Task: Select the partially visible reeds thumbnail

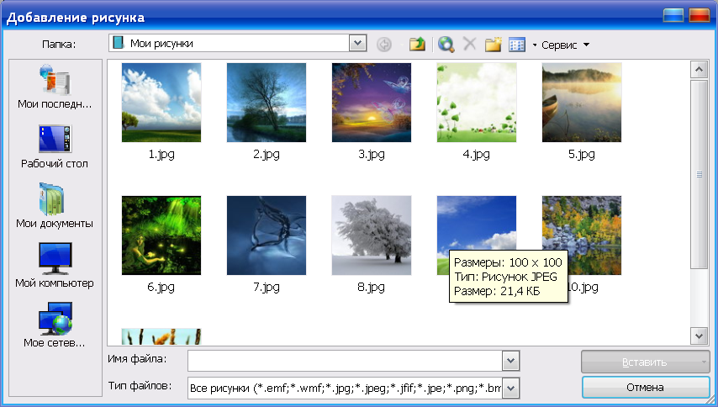Action: pos(161,336)
